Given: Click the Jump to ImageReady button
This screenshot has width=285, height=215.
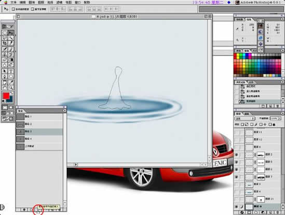Looking at the screenshot, I should tap(8, 119).
